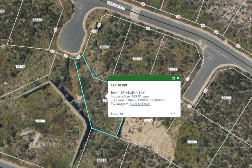Select parcel 10590 on the map
Screen dimensions: 252x168
pyautogui.click(x=104, y=47)
